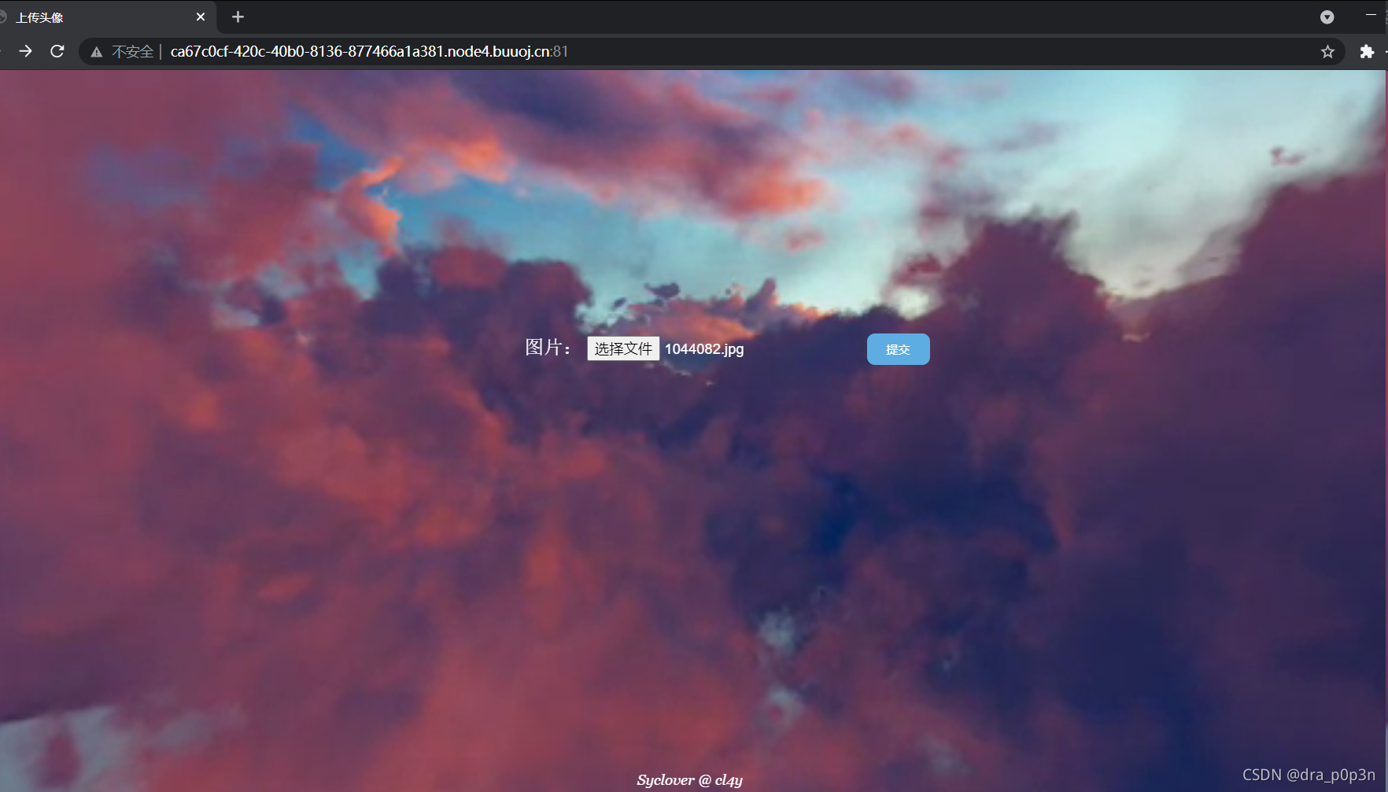Screen dimensions: 1388x792
Task: Click the selected file name 1044082.jpg
Action: pos(704,349)
